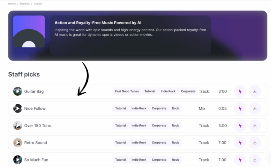The image size is (271, 167).
Task: Click Corporate tag on Over 150 Tons
Action: click(159, 126)
